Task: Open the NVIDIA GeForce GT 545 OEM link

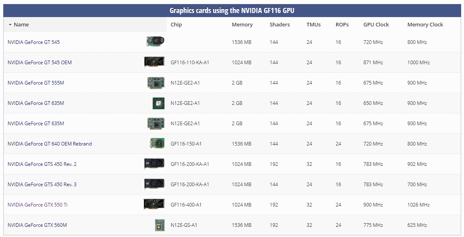Action: (x=40, y=63)
